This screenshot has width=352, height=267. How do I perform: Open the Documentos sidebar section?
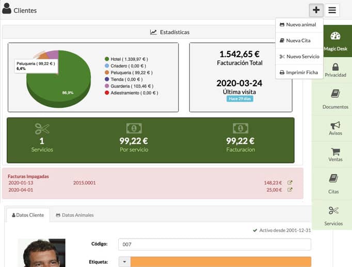click(335, 99)
